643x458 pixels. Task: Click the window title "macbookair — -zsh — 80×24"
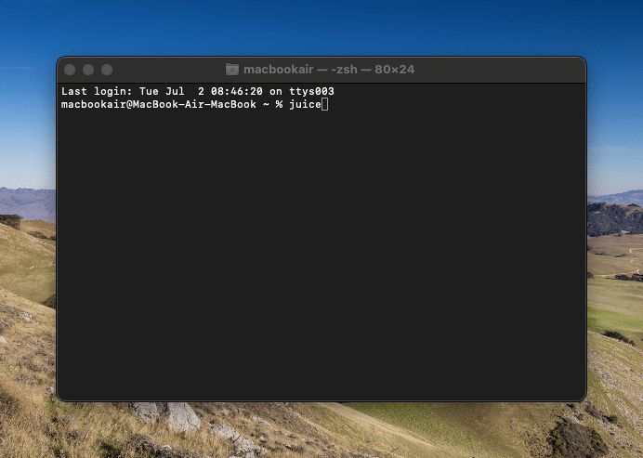pos(328,70)
